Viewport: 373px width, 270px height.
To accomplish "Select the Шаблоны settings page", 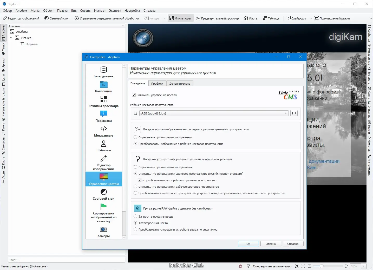I will (103, 146).
